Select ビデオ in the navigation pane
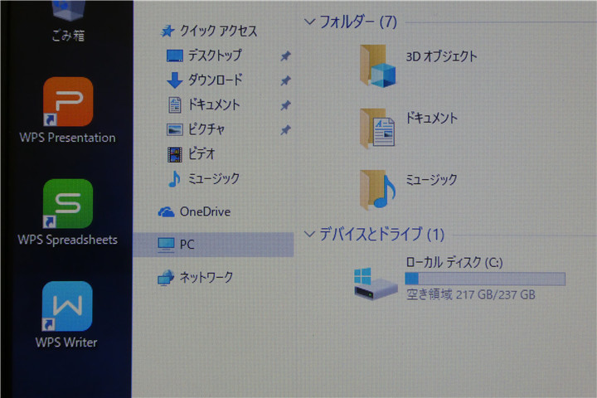Viewport: 597px width, 398px height. (x=201, y=154)
